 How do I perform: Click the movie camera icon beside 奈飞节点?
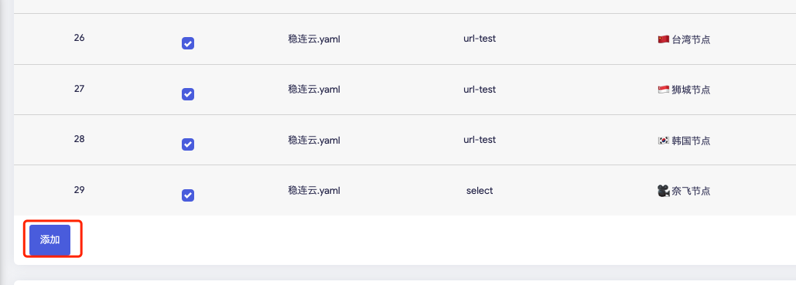click(x=663, y=192)
